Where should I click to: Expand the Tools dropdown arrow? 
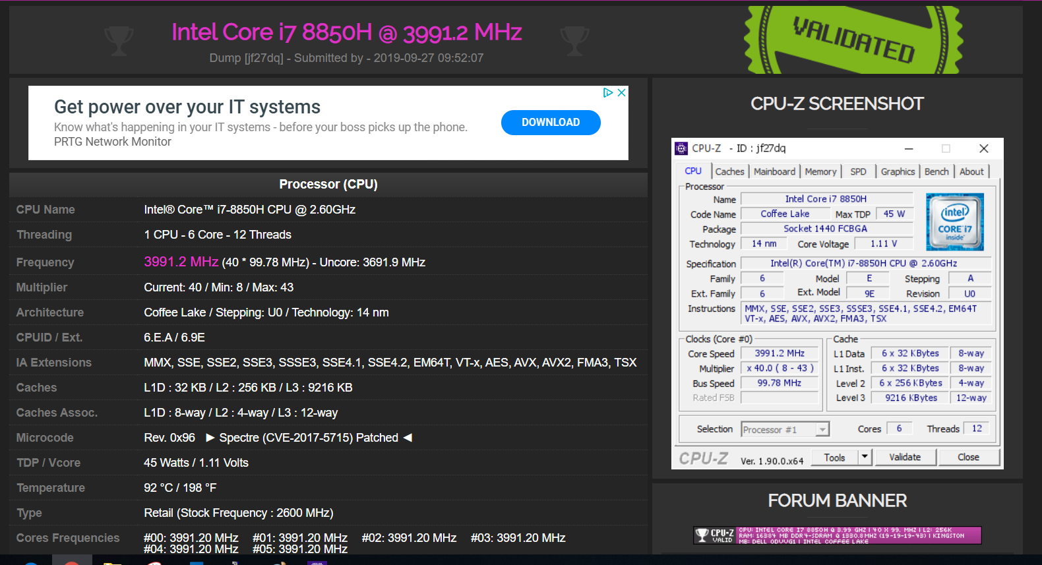[x=865, y=458]
